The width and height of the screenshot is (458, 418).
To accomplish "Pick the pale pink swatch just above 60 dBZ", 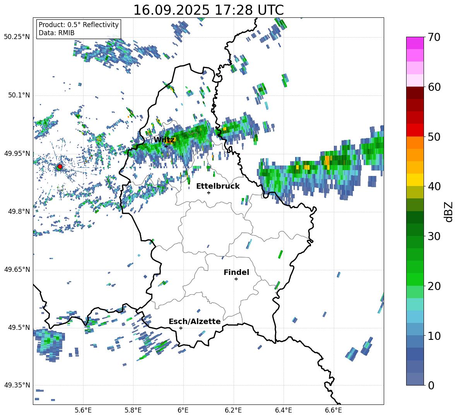I will point(415,80).
